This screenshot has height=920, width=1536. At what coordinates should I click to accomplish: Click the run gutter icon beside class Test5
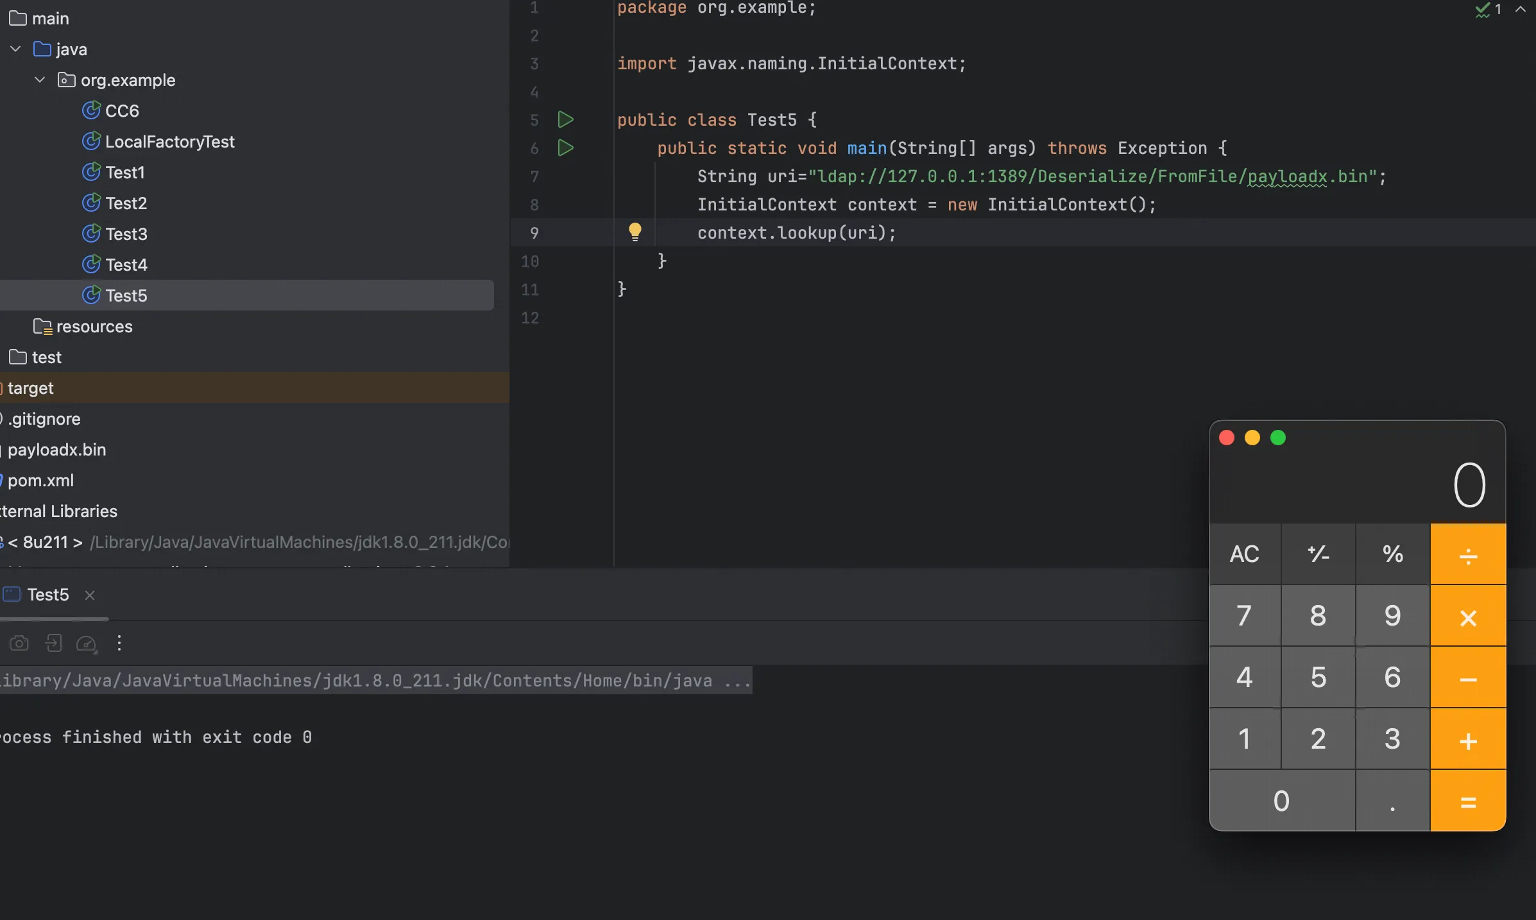[x=565, y=119]
